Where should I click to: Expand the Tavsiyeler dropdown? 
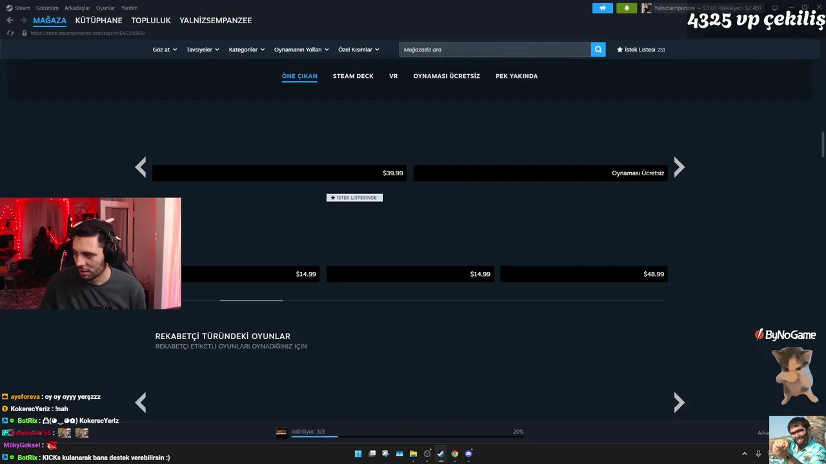tap(203, 50)
